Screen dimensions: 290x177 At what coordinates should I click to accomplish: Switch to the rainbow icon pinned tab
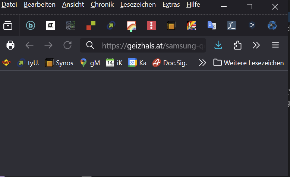pos(131,25)
